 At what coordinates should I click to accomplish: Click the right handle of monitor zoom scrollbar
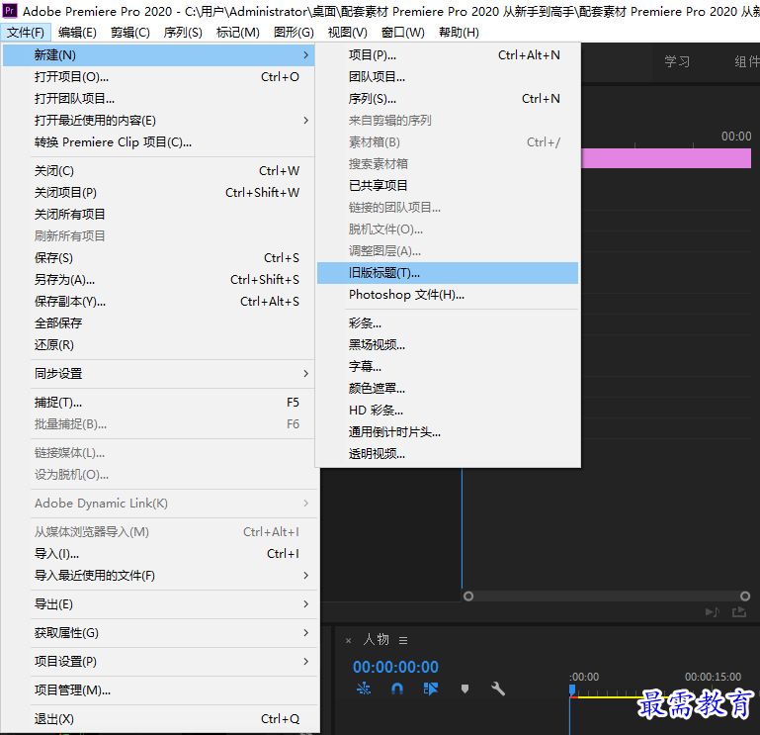point(745,597)
